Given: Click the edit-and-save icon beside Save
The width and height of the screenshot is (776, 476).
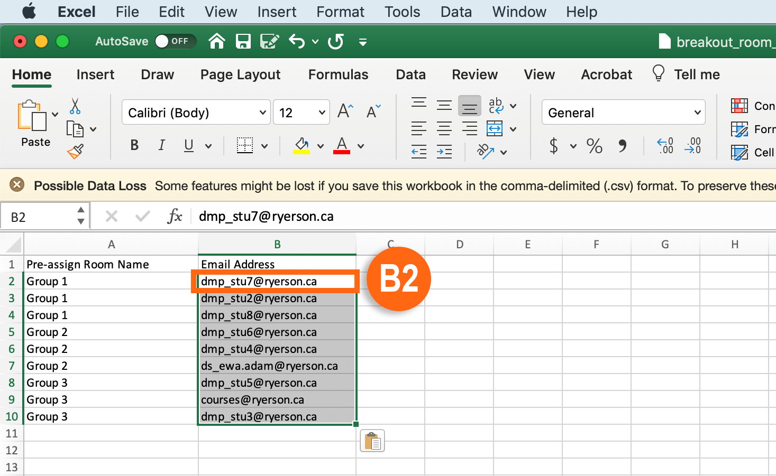Looking at the screenshot, I should pos(270,41).
